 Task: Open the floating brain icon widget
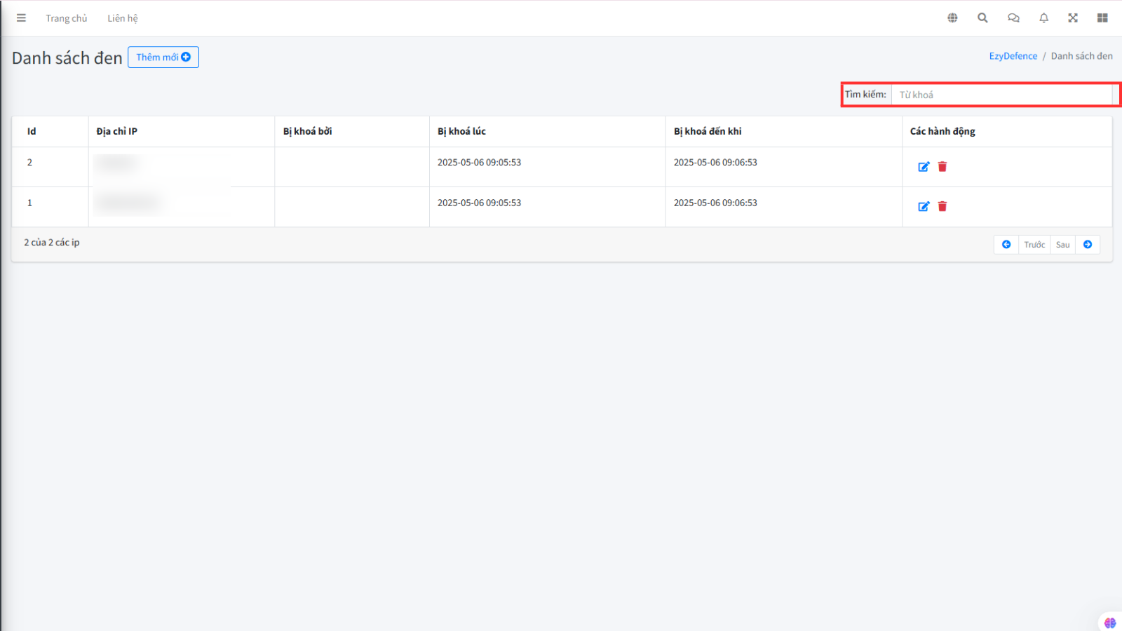pyautogui.click(x=1109, y=623)
